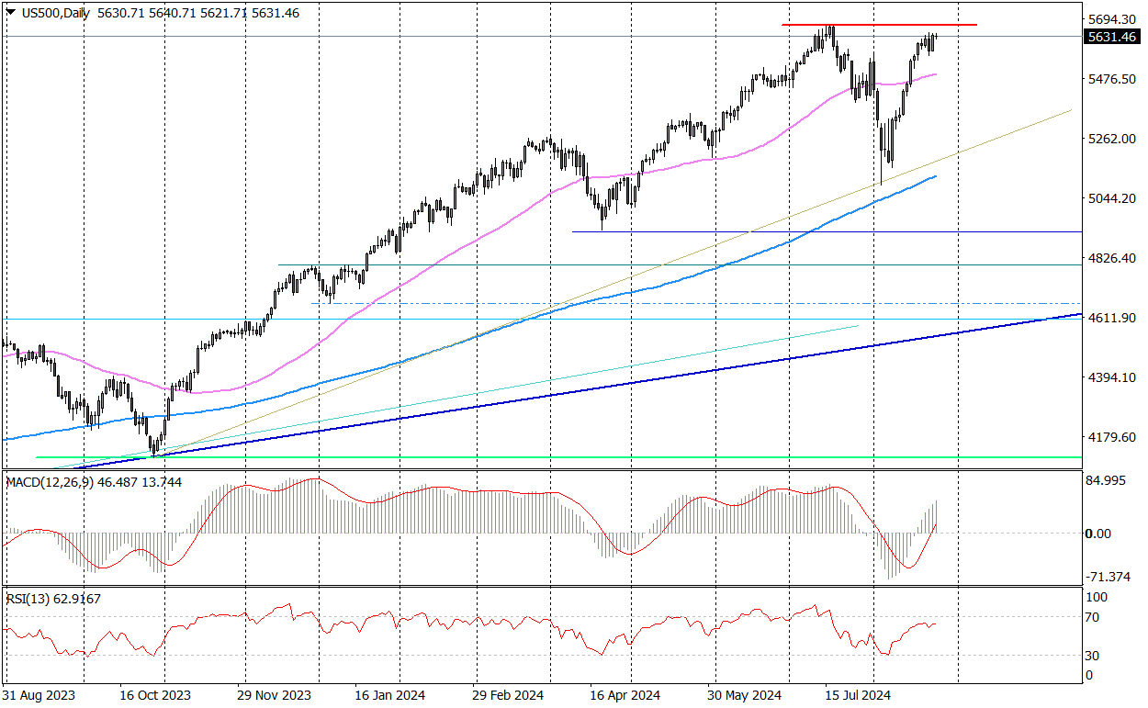Select the dash-dot blue horizontal line
Image resolution: width=1148 pixels, height=708 pixels.
695,302
